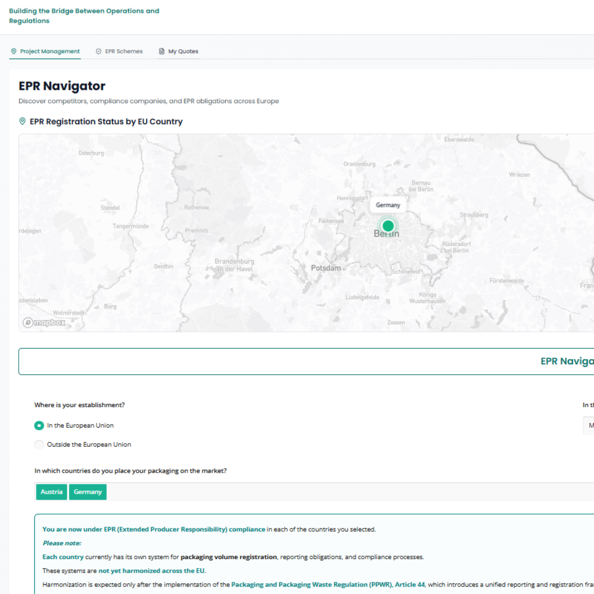The image size is (594, 594).
Task: Click the Austria country tag
Action: click(52, 492)
